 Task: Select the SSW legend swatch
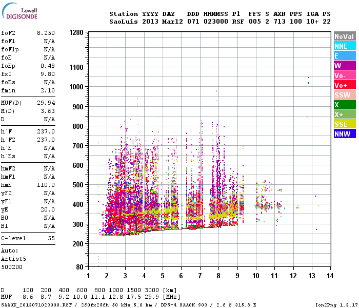tap(345, 95)
